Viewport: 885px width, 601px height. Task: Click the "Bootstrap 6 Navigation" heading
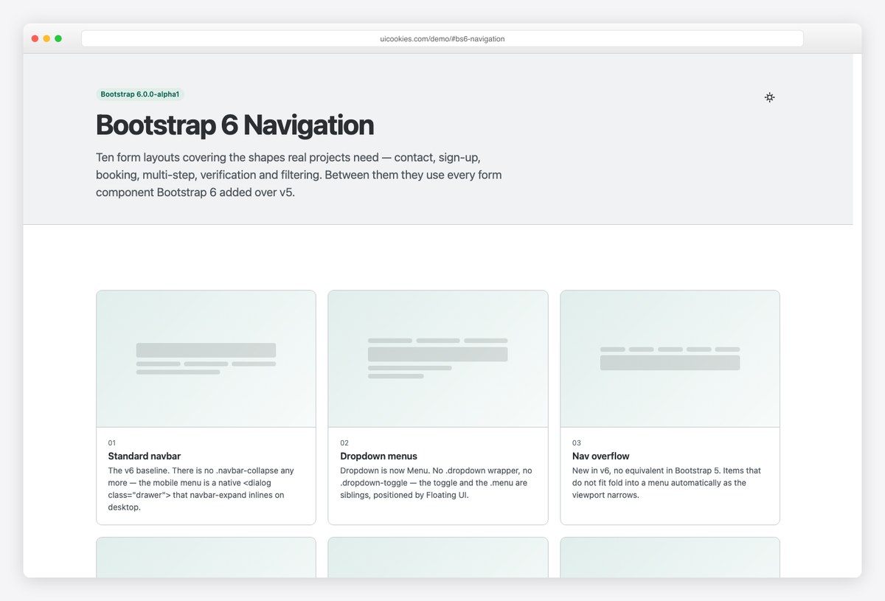(235, 125)
